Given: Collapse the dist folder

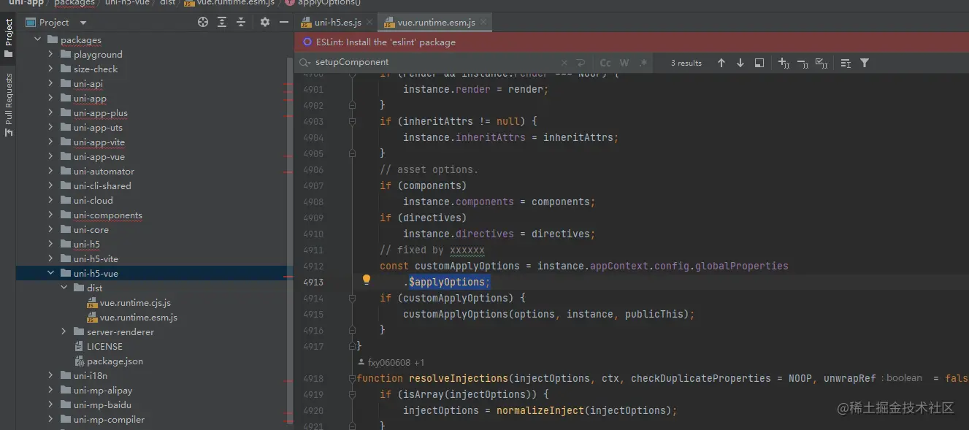Looking at the screenshot, I should 64,288.
